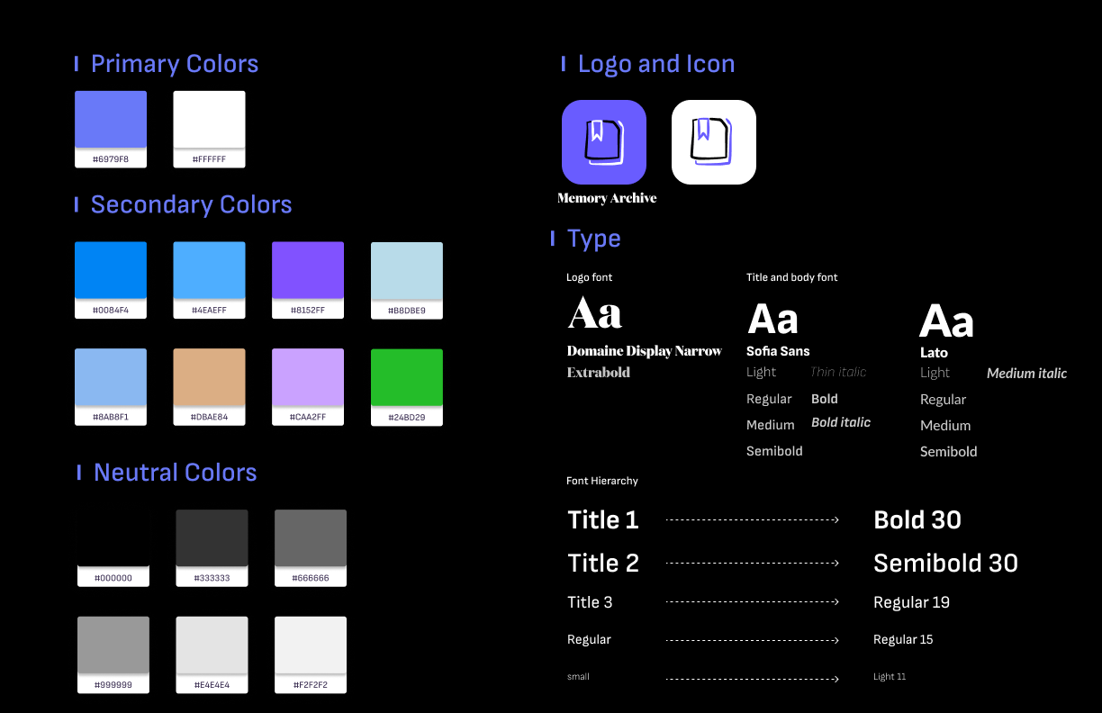Click Sofia Sans Bold italic style
1102x713 pixels.
coord(841,422)
